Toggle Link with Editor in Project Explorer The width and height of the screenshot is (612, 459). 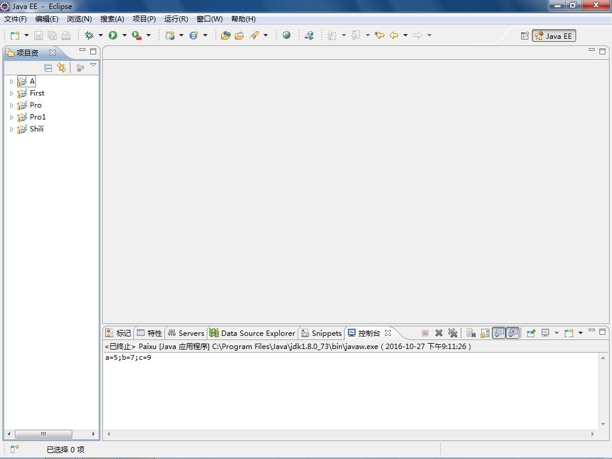click(x=62, y=68)
